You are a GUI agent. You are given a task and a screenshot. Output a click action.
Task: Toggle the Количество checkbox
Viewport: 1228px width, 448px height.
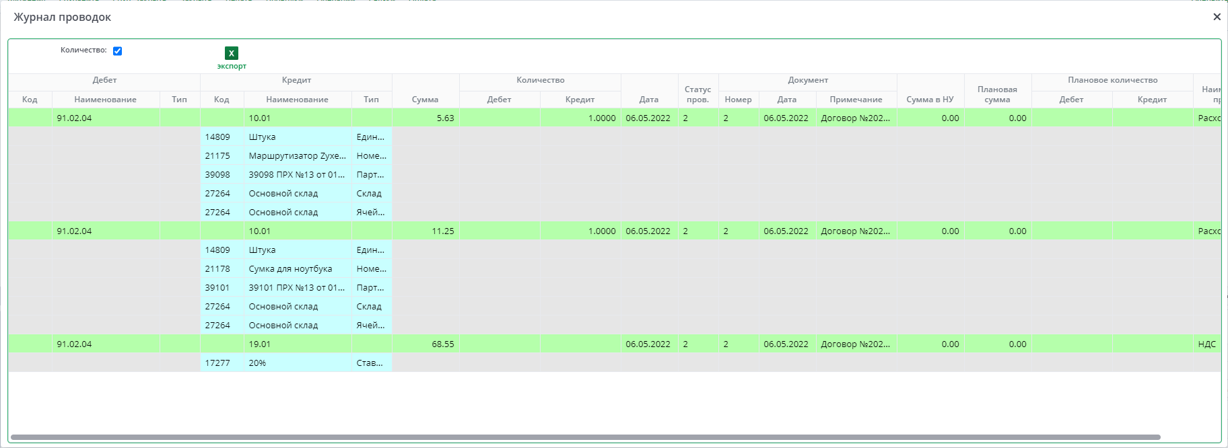pyautogui.click(x=117, y=51)
